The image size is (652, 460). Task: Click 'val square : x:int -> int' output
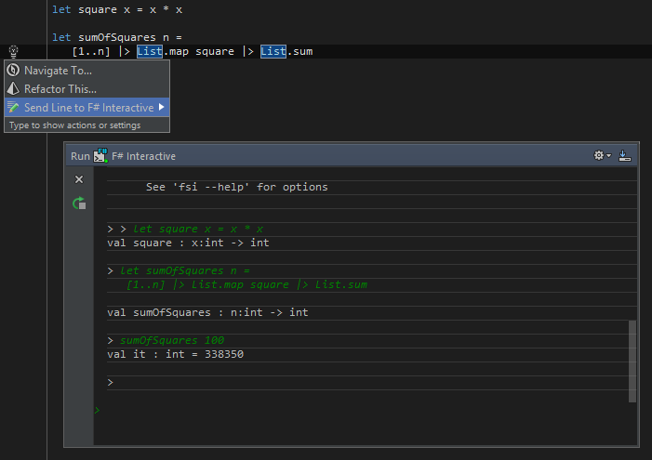point(188,243)
